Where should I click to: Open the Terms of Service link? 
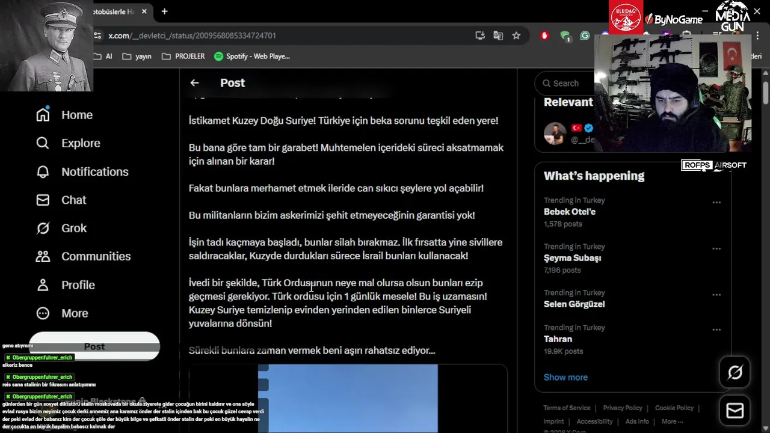[x=567, y=408]
